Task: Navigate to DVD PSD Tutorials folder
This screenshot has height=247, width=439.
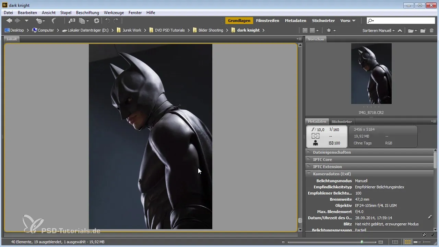Action: pos(167,30)
